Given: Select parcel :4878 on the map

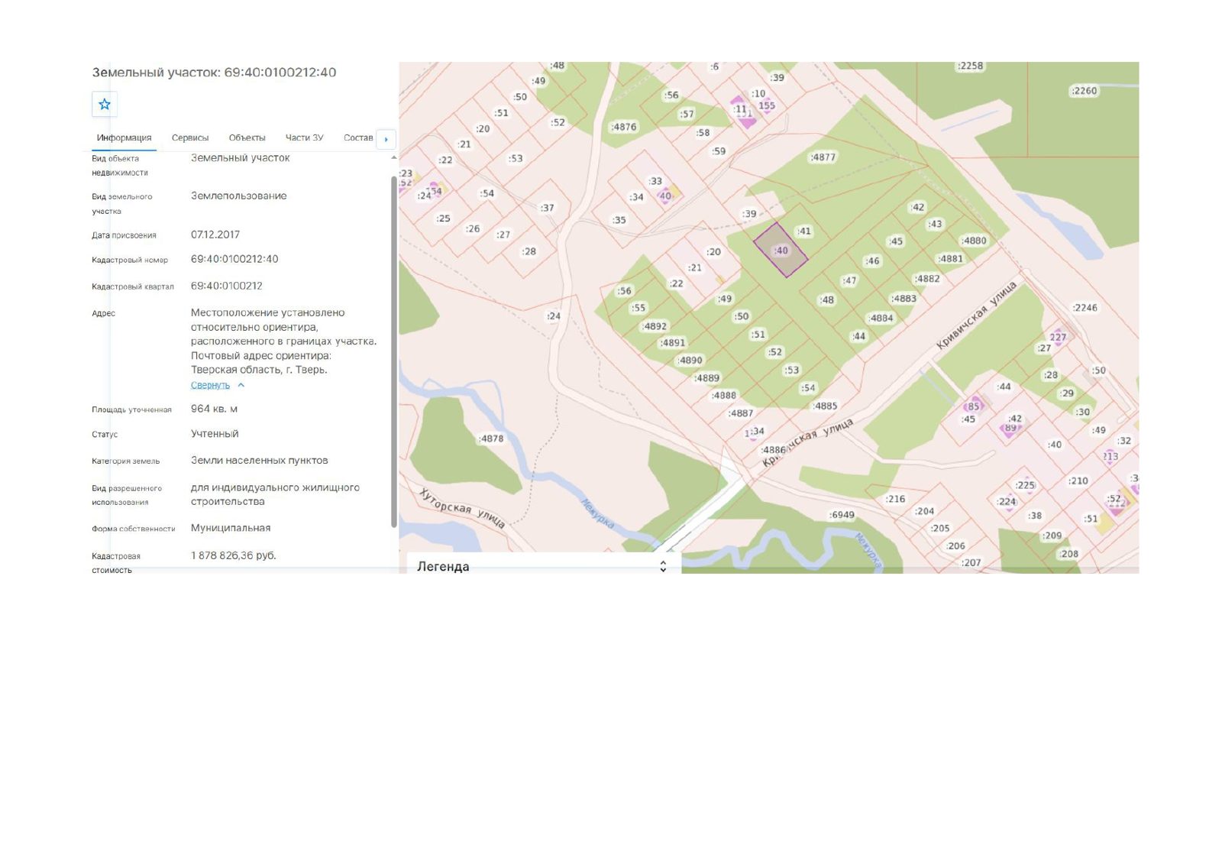Looking at the screenshot, I should coord(491,438).
